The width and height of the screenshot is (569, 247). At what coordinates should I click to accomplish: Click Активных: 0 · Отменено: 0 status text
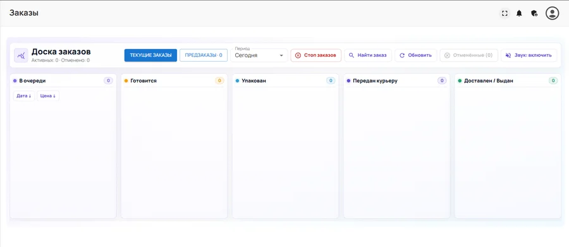tap(61, 60)
